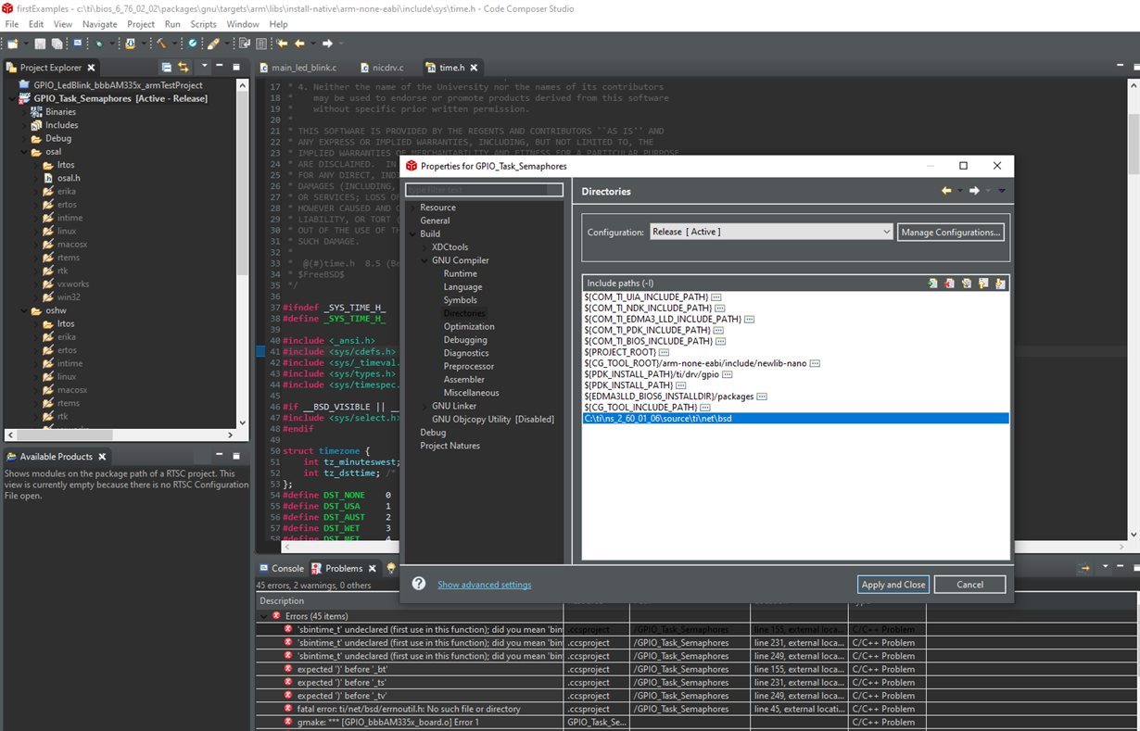Click the Delete include path icon
Image resolution: width=1140 pixels, height=731 pixels.
tap(950, 284)
